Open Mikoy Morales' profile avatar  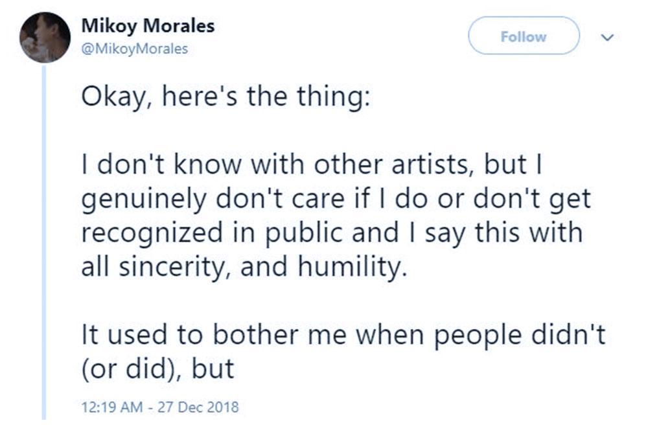click(x=44, y=37)
